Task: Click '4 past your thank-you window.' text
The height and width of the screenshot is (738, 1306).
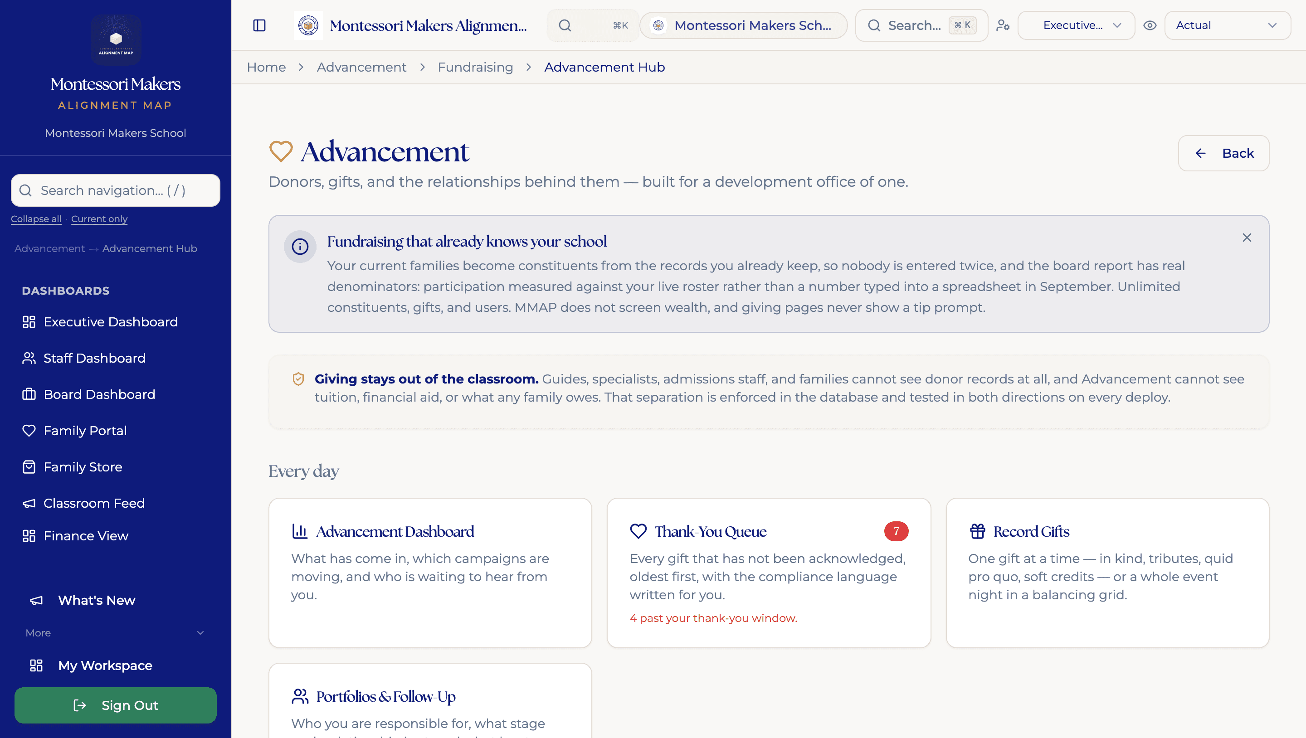Action: [713, 618]
